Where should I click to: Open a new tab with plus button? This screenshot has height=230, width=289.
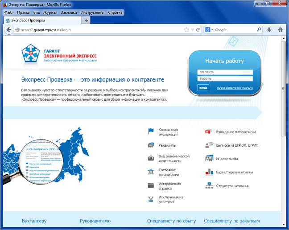click(x=86, y=20)
